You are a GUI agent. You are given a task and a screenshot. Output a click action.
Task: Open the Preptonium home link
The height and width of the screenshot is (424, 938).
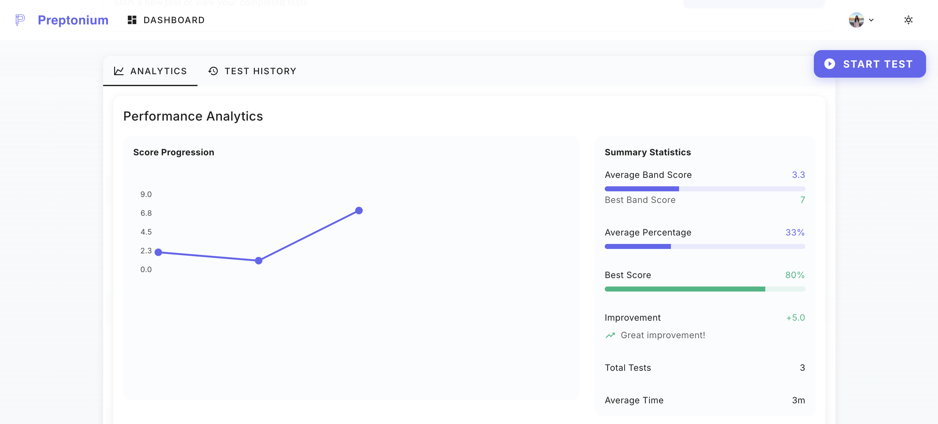(x=73, y=20)
